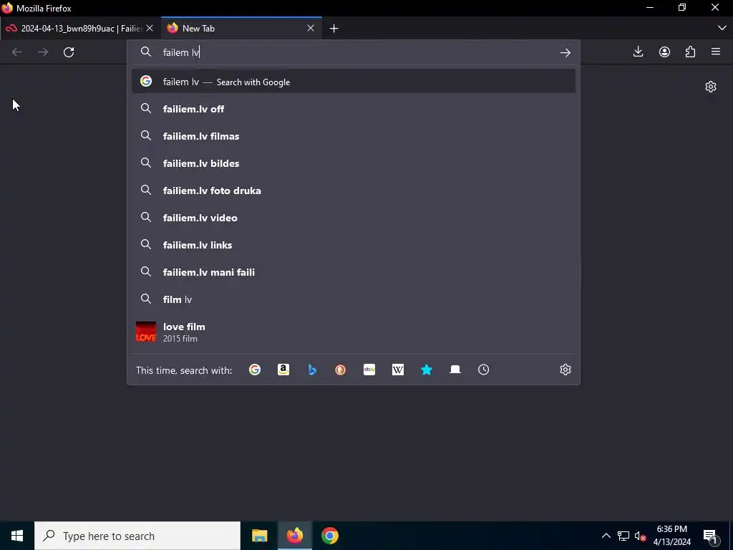Pick suggestion 'failiem.lv off'
733x550 pixels.
[x=354, y=109]
